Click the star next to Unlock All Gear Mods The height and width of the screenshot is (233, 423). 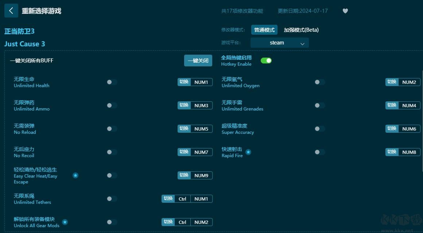[65, 222]
